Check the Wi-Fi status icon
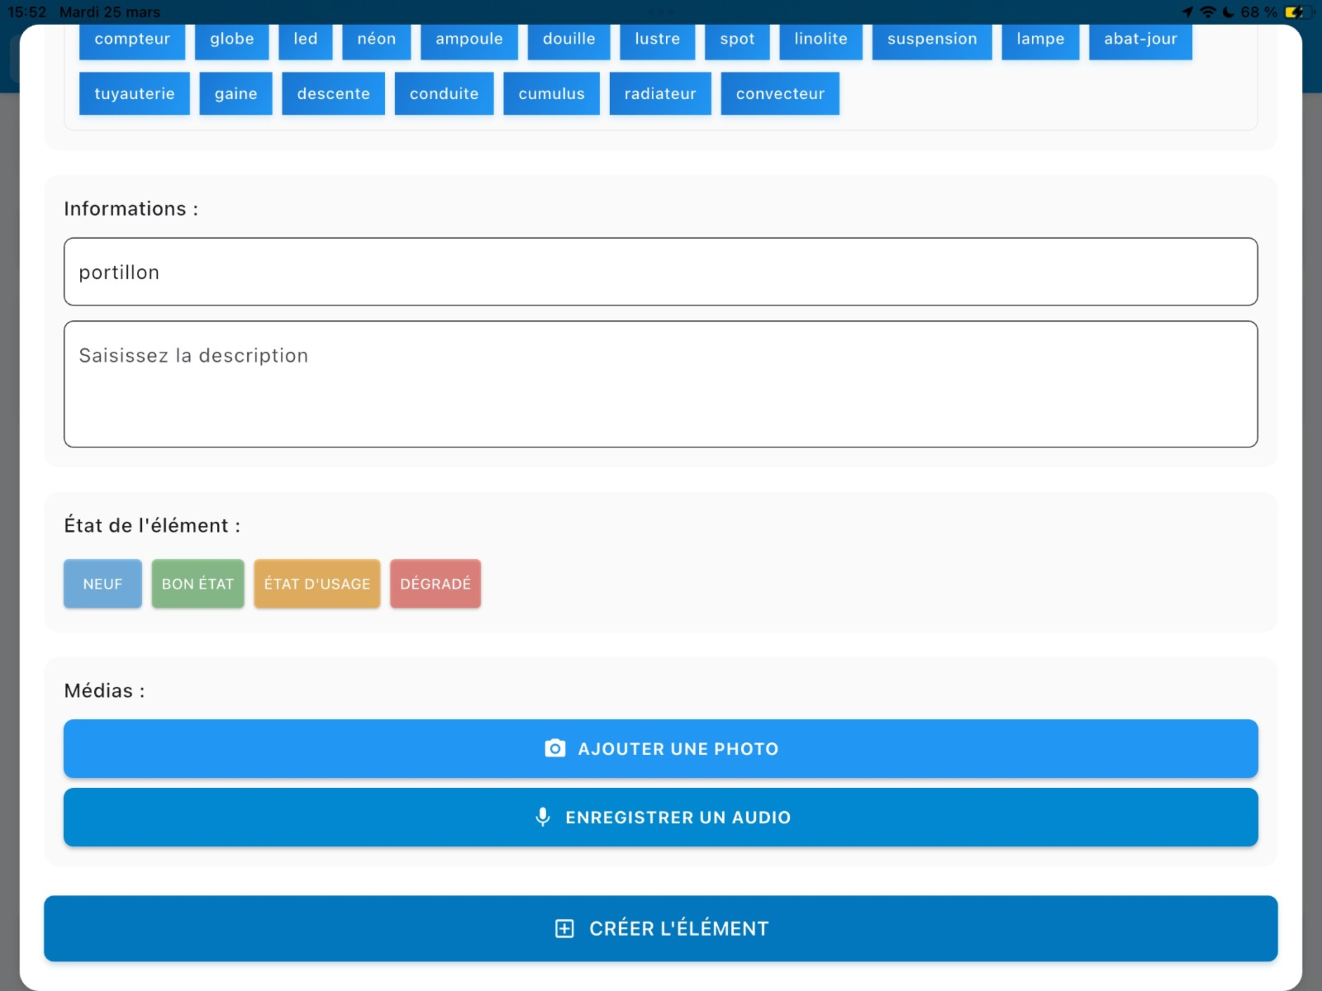Viewport: 1322px width, 991px height. point(1208,12)
